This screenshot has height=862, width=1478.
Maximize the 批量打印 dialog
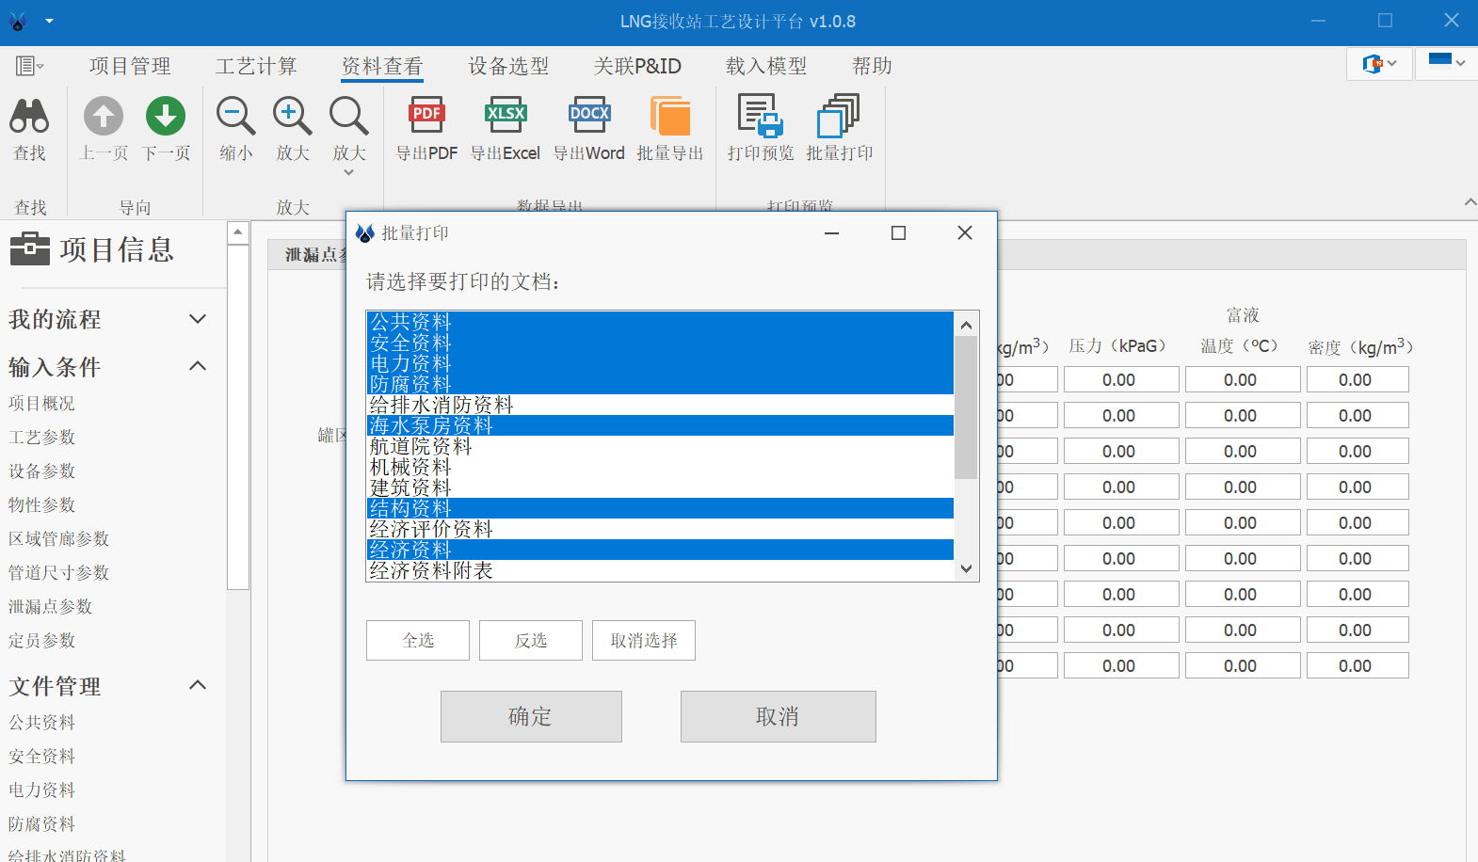click(898, 232)
